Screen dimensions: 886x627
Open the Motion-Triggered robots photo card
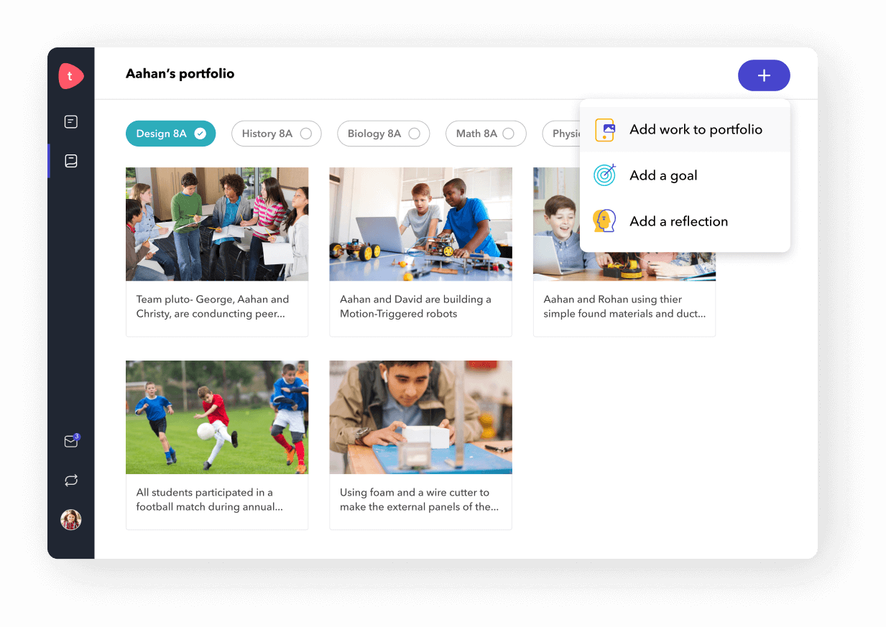420,252
